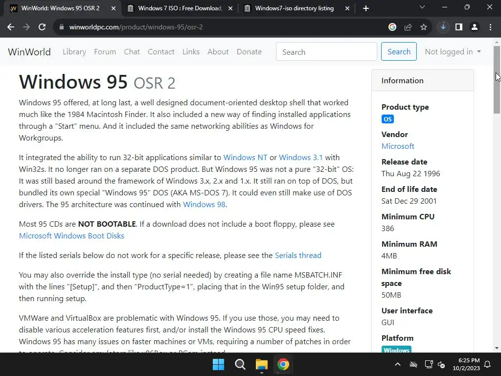This screenshot has height=376, width=501.
Task: Follow the Windows 3.1 link
Action: 301,158
